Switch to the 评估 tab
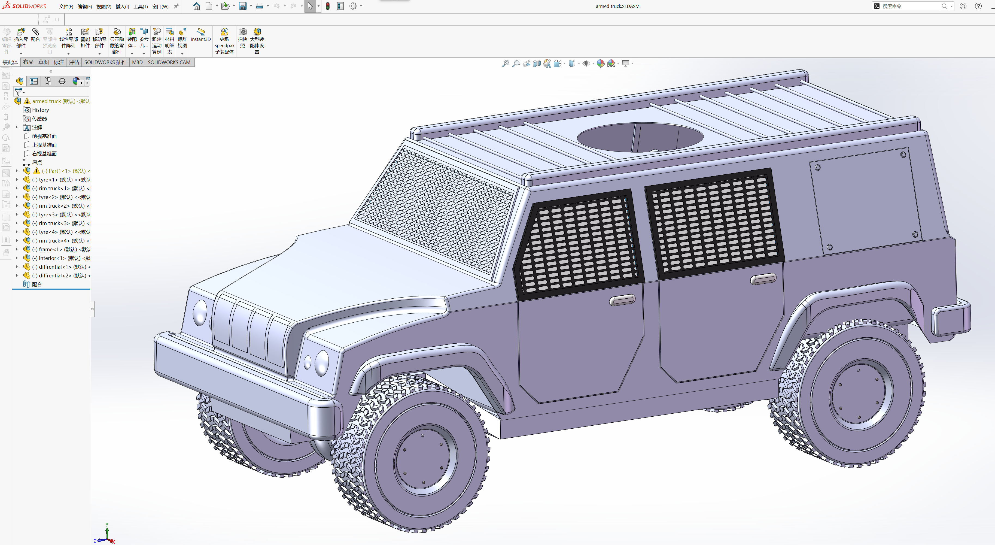The image size is (995, 545). click(x=74, y=62)
